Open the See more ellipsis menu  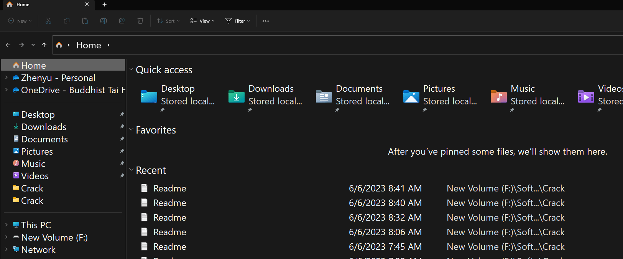click(266, 21)
